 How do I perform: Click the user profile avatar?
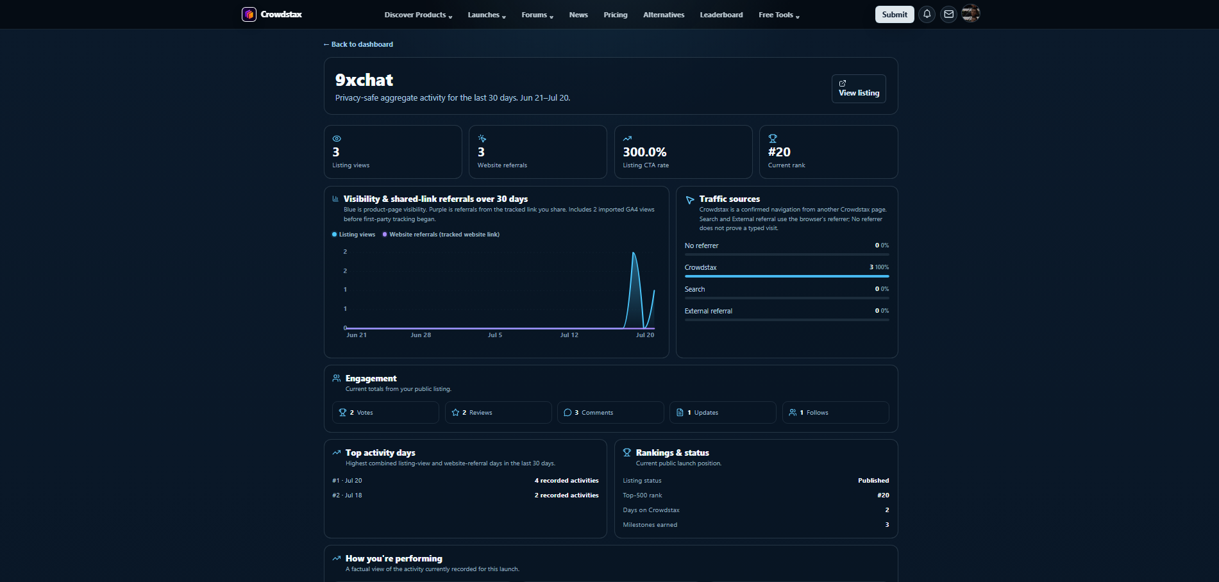(x=971, y=13)
